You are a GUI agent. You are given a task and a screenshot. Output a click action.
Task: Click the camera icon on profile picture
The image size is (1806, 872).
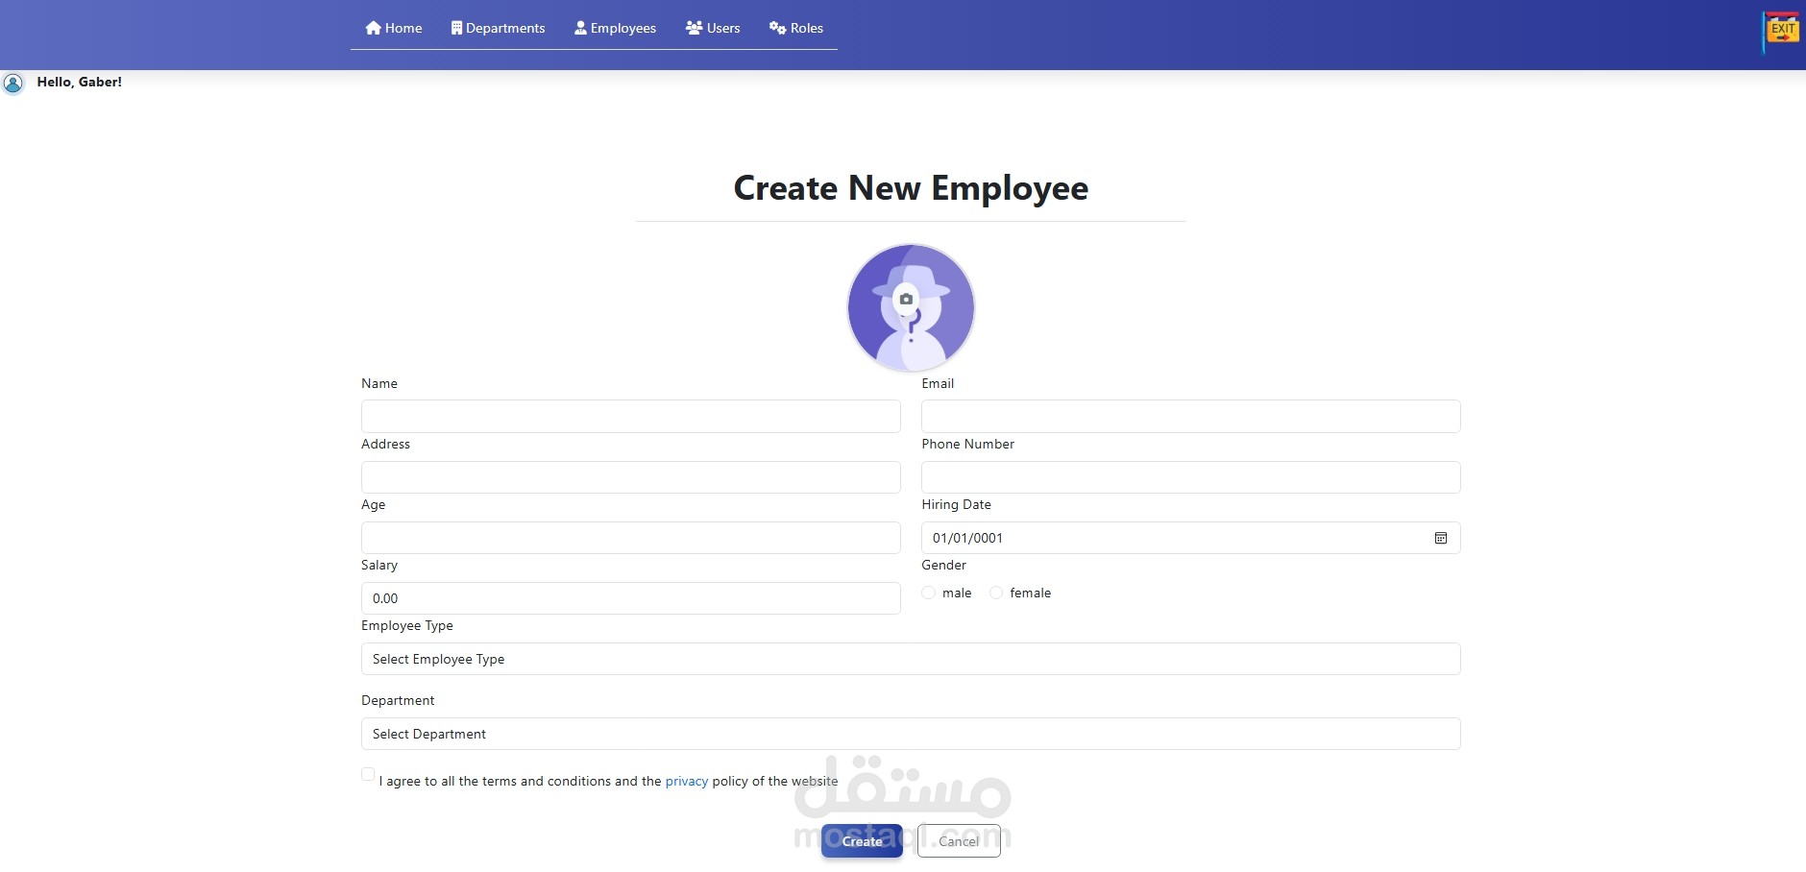pyautogui.click(x=906, y=300)
